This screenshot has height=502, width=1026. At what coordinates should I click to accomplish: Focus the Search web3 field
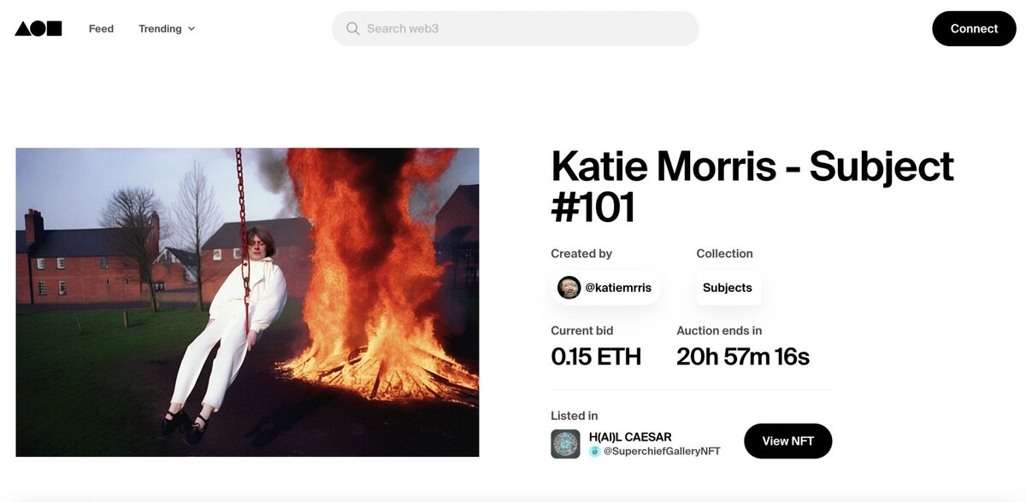coord(516,28)
